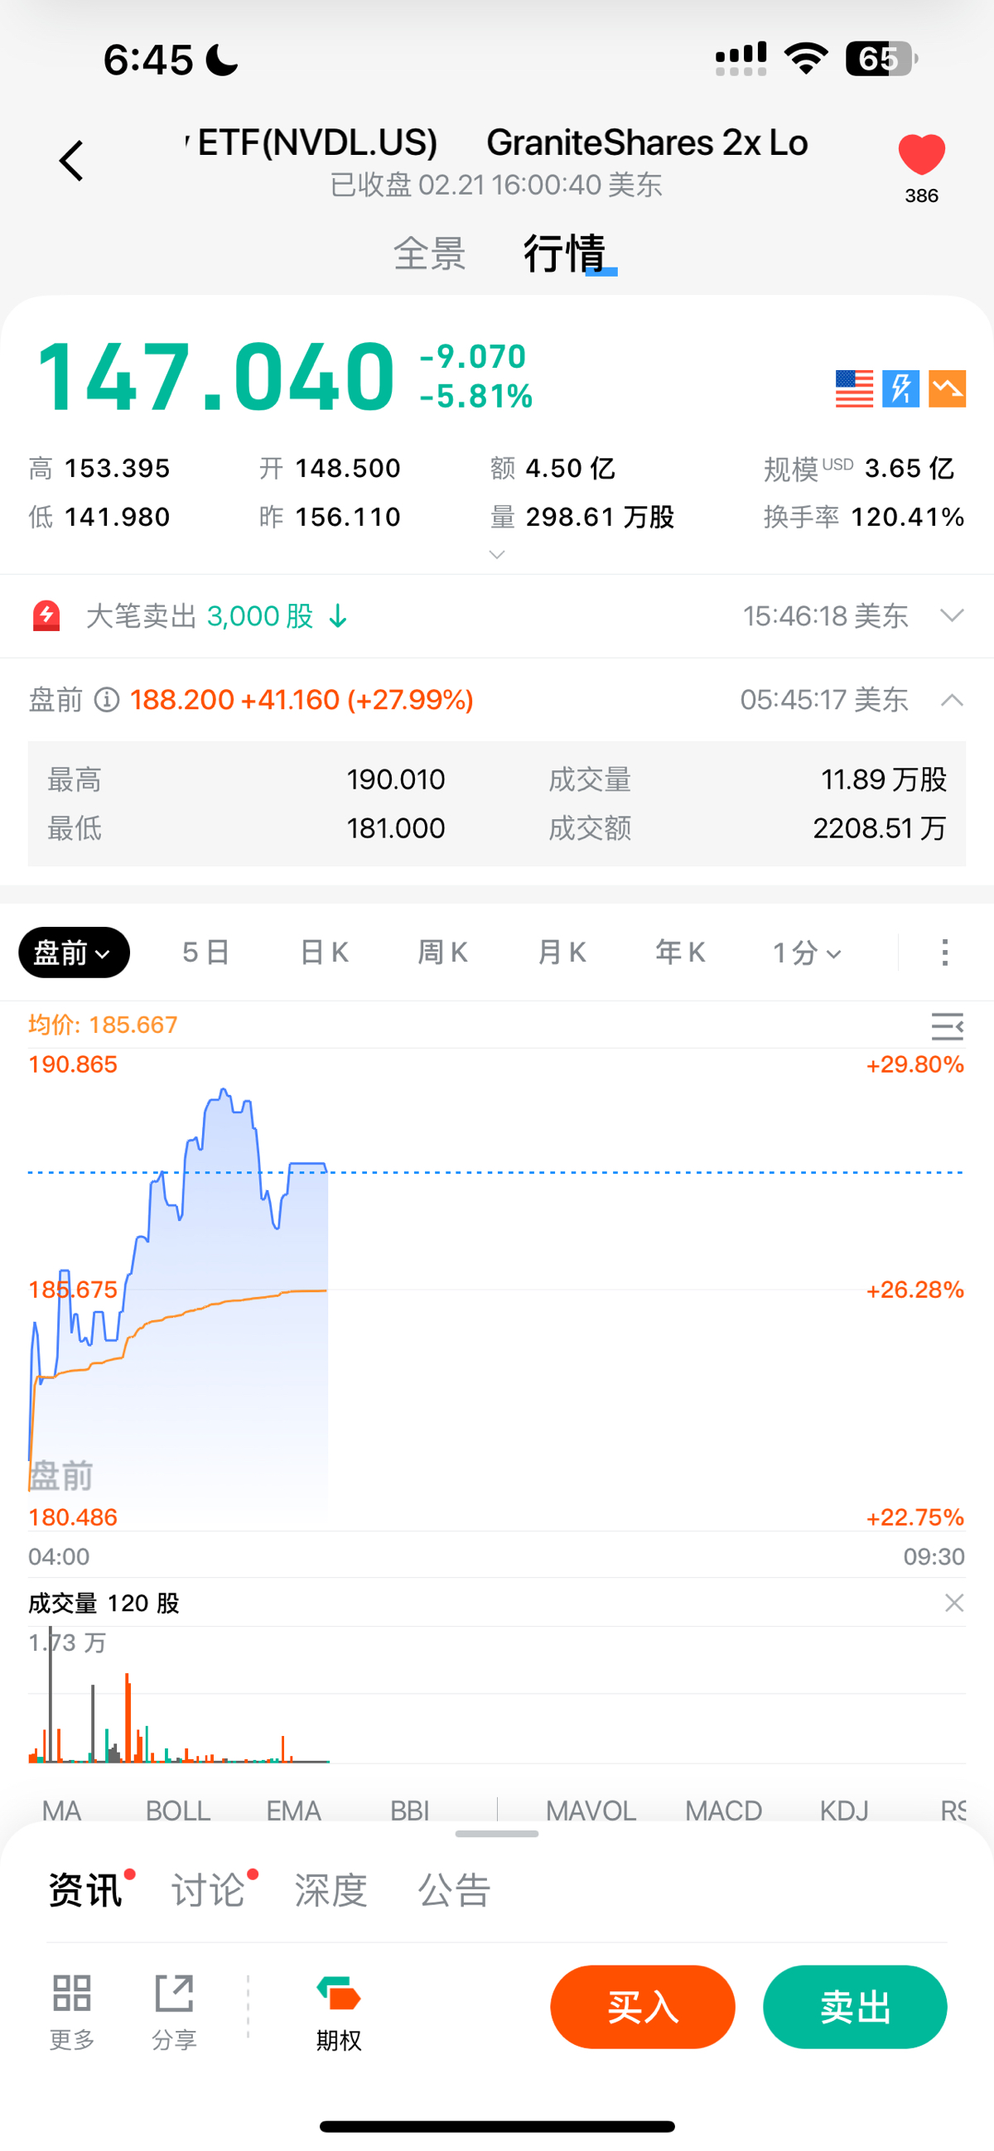Viewport: 994px width, 2151px height.
Task: Switch to the 全景 tab
Action: [x=429, y=253]
